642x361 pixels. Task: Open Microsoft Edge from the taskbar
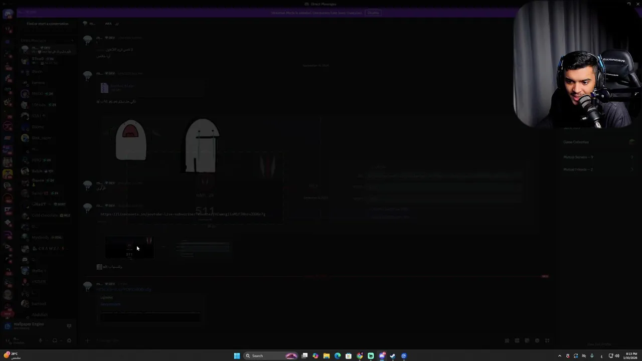point(338,355)
